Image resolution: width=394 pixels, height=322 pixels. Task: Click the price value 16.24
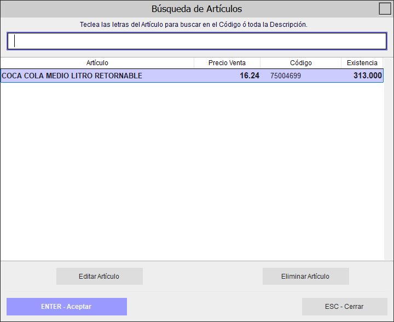(250, 76)
